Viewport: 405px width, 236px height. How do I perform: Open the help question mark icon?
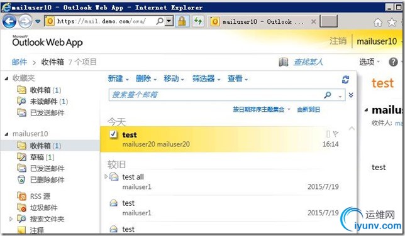point(393,62)
